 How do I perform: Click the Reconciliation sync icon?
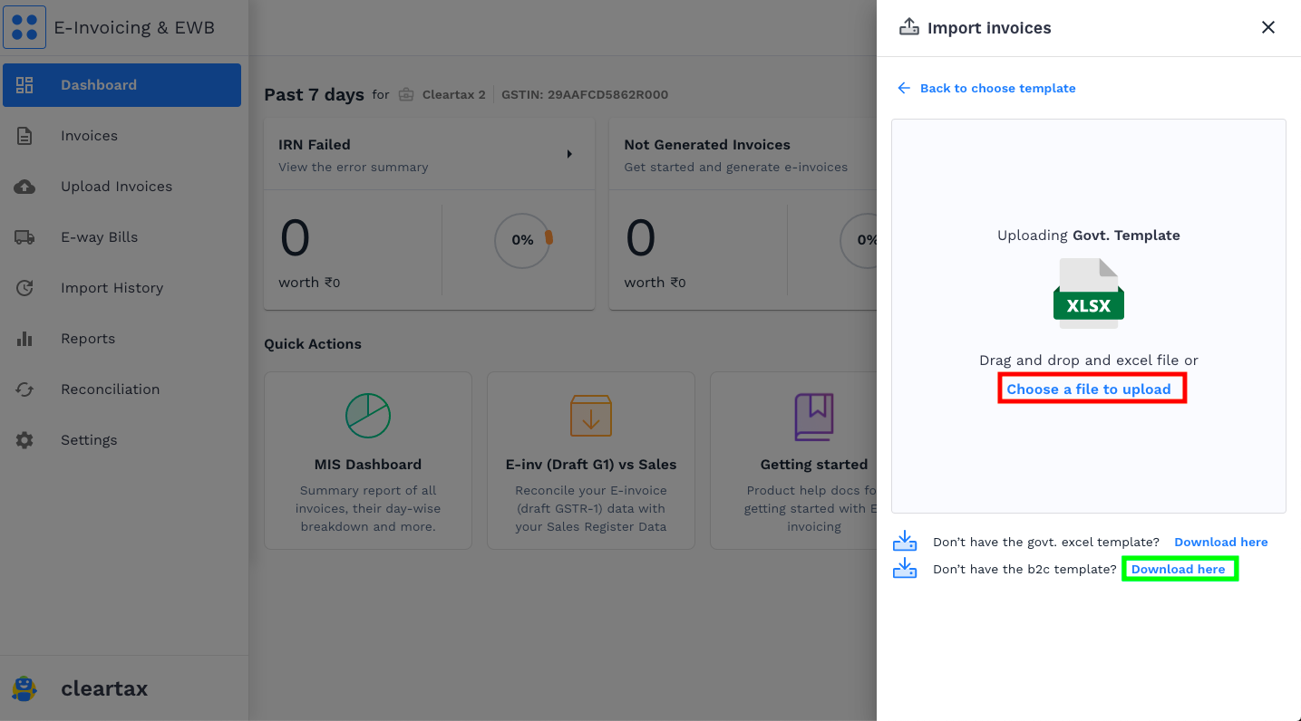[x=24, y=389]
